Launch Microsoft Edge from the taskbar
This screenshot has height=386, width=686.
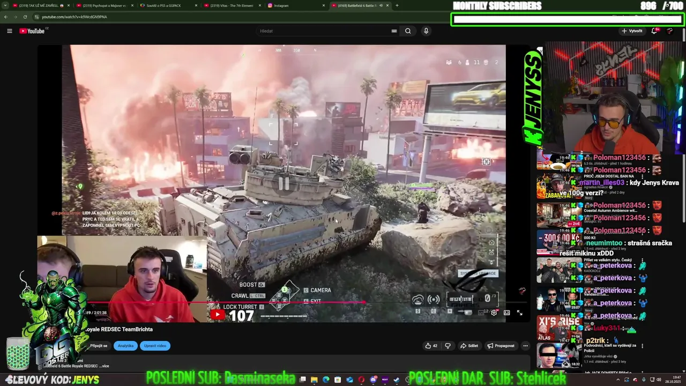(x=326, y=380)
